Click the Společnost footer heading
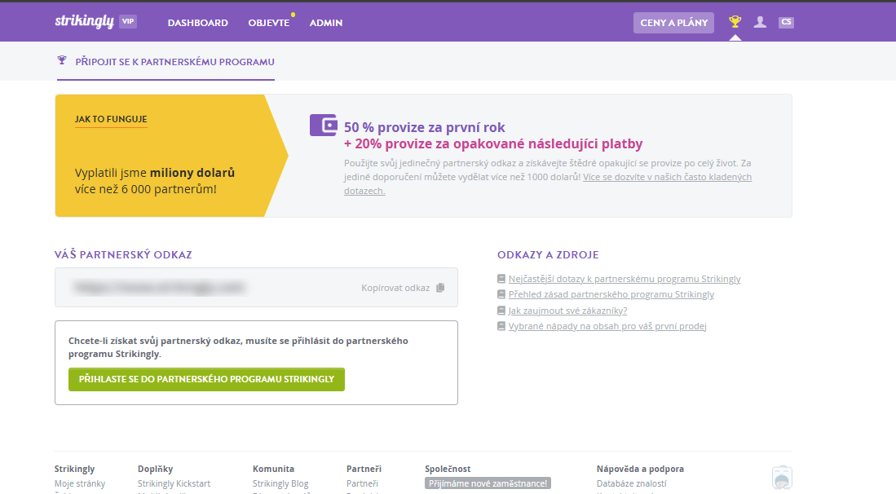 pos(448,469)
